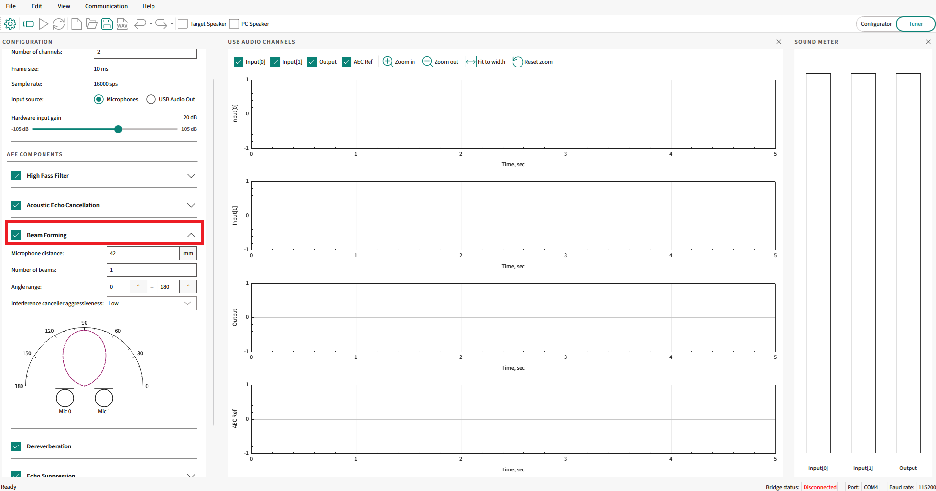
Task: Switch to the Configurator tab
Action: [x=876, y=24]
